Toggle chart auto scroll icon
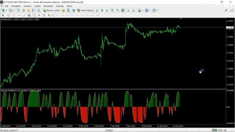This screenshot has width=235, height=132. [x=129, y=10]
